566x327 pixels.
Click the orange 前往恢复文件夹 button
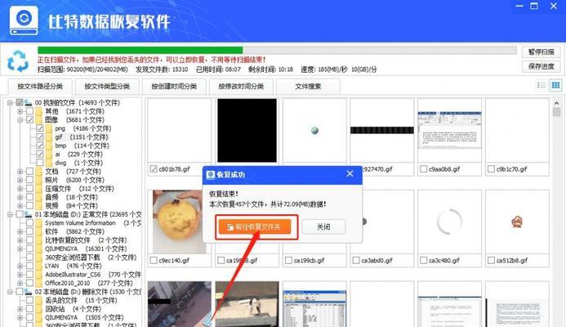tap(255, 227)
